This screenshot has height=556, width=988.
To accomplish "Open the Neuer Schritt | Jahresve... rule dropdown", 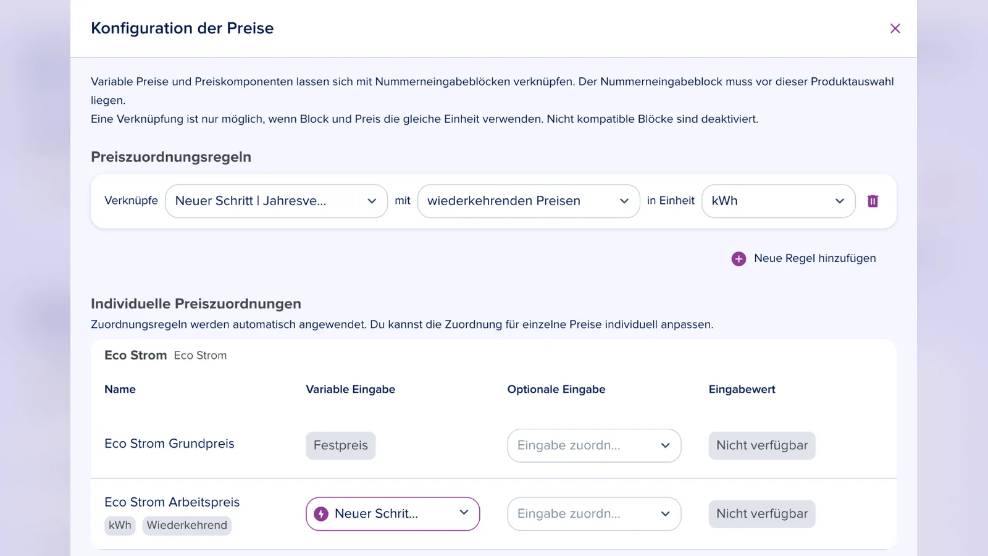I will click(x=276, y=201).
